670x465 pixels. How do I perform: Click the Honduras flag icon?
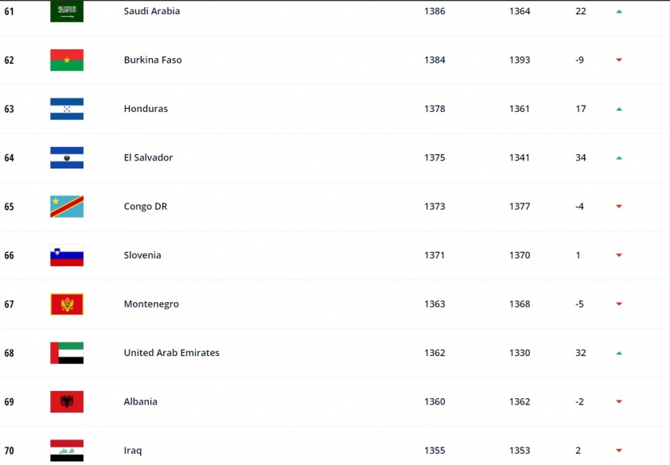point(67,109)
